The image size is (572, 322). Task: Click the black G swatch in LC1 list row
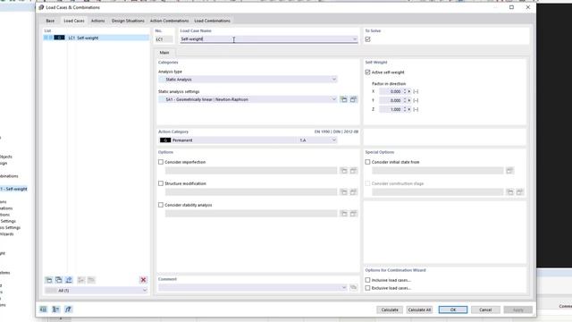60,38
